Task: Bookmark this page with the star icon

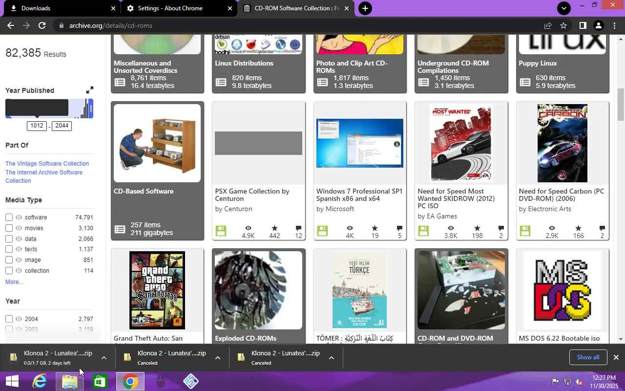Action: (563, 25)
